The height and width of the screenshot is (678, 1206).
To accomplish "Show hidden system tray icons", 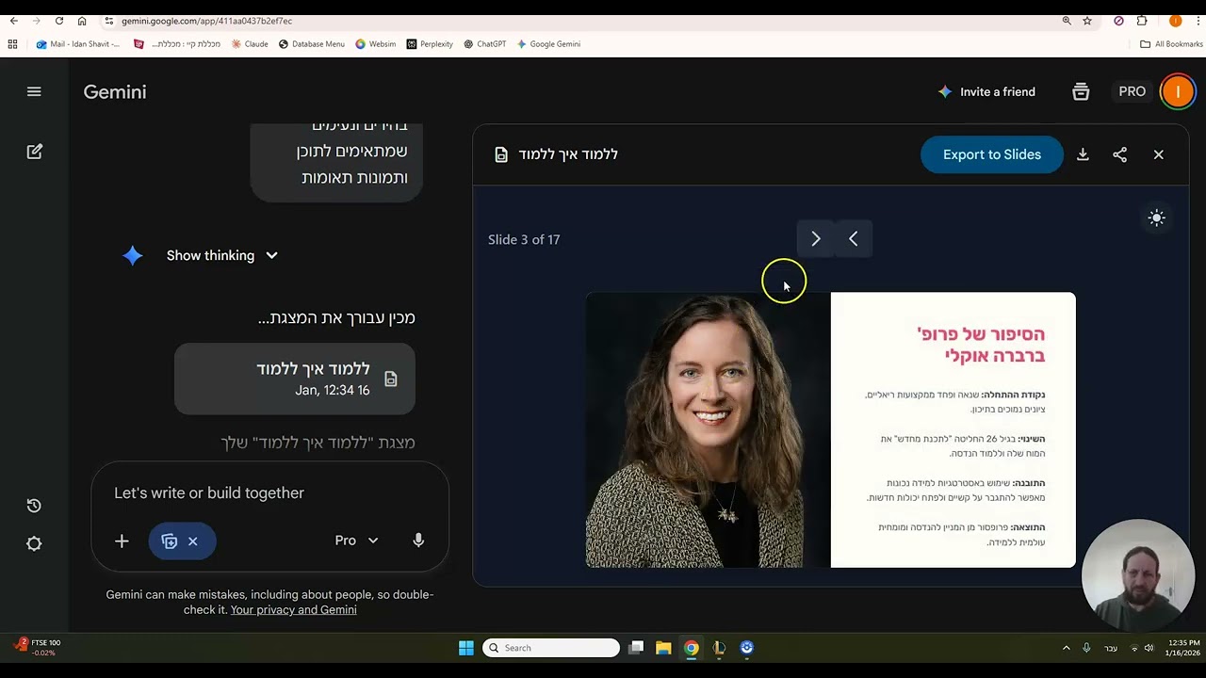I will click(x=1066, y=648).
